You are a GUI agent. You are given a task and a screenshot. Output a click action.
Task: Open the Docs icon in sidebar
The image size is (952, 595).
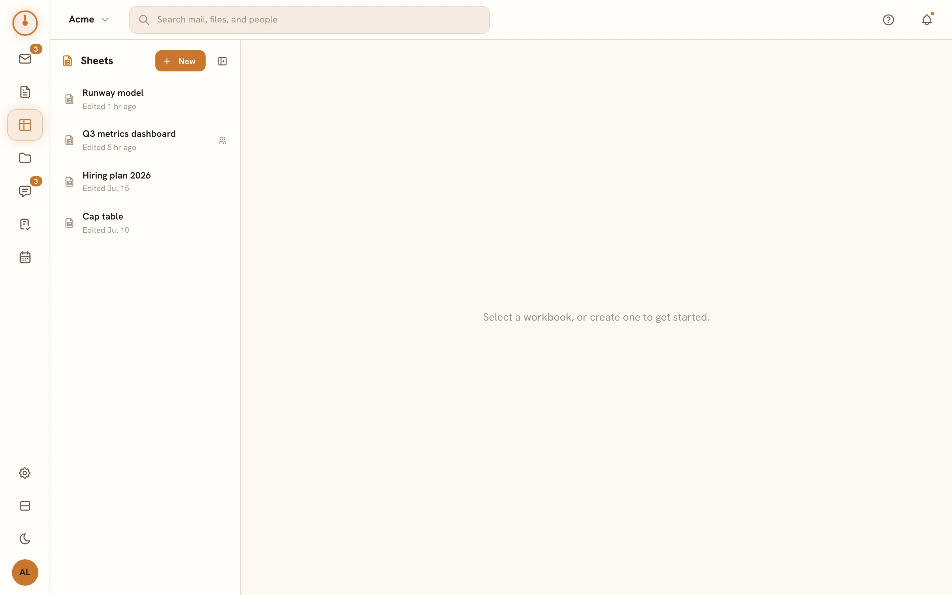[25, 92]
